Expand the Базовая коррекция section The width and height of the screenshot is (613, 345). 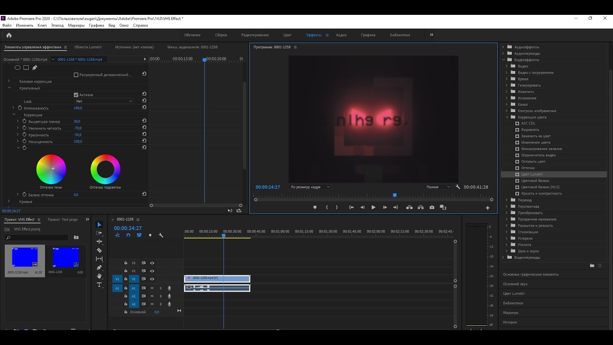9,81
